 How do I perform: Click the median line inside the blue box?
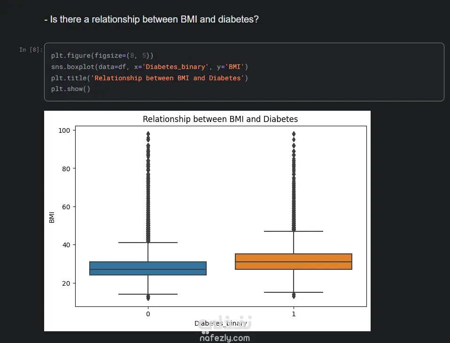(148, 269)
